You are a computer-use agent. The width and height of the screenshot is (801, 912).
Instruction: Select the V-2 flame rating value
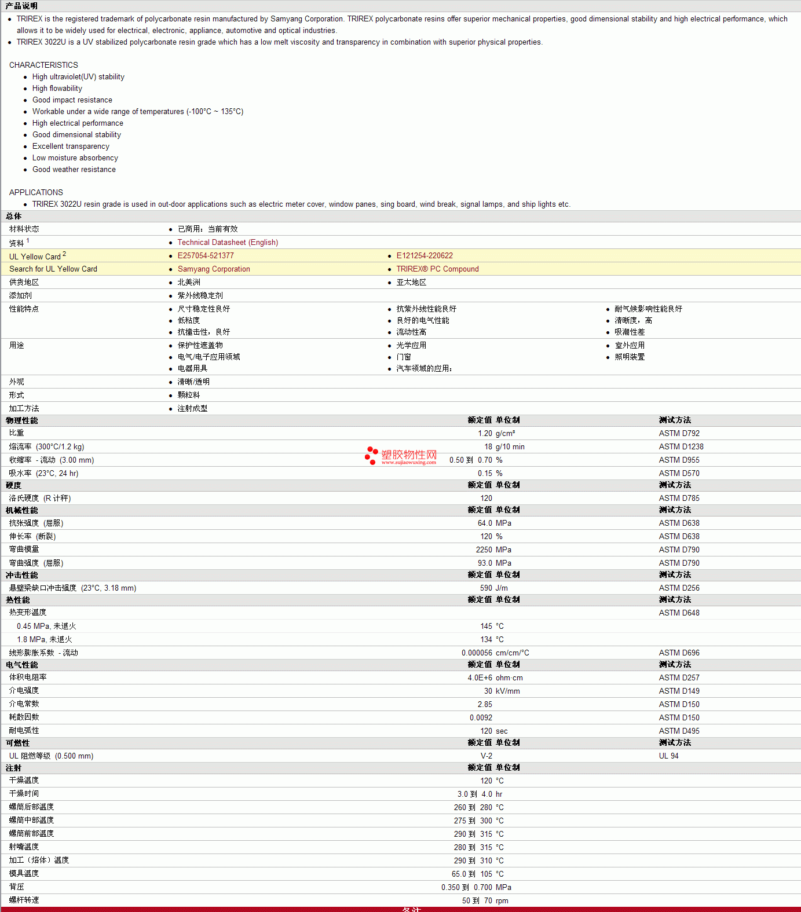pos(487,756)
